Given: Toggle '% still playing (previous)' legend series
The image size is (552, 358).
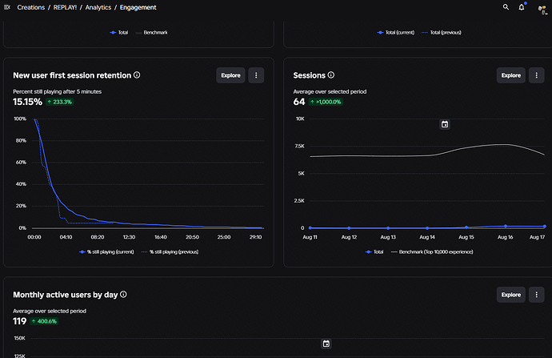Looking at the screenshot, I should pos(170,252).
